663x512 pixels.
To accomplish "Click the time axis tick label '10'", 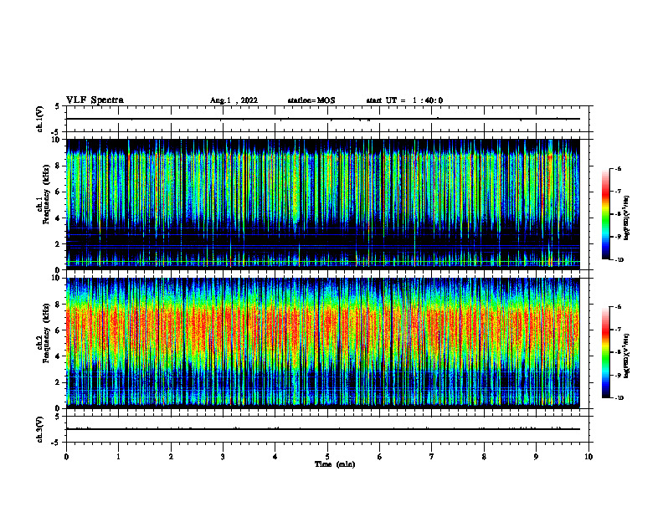I will [x=588, y=457].
